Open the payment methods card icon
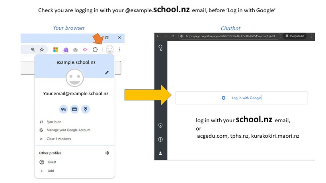Screen dimensions: 326x183 tap(74, 109)
